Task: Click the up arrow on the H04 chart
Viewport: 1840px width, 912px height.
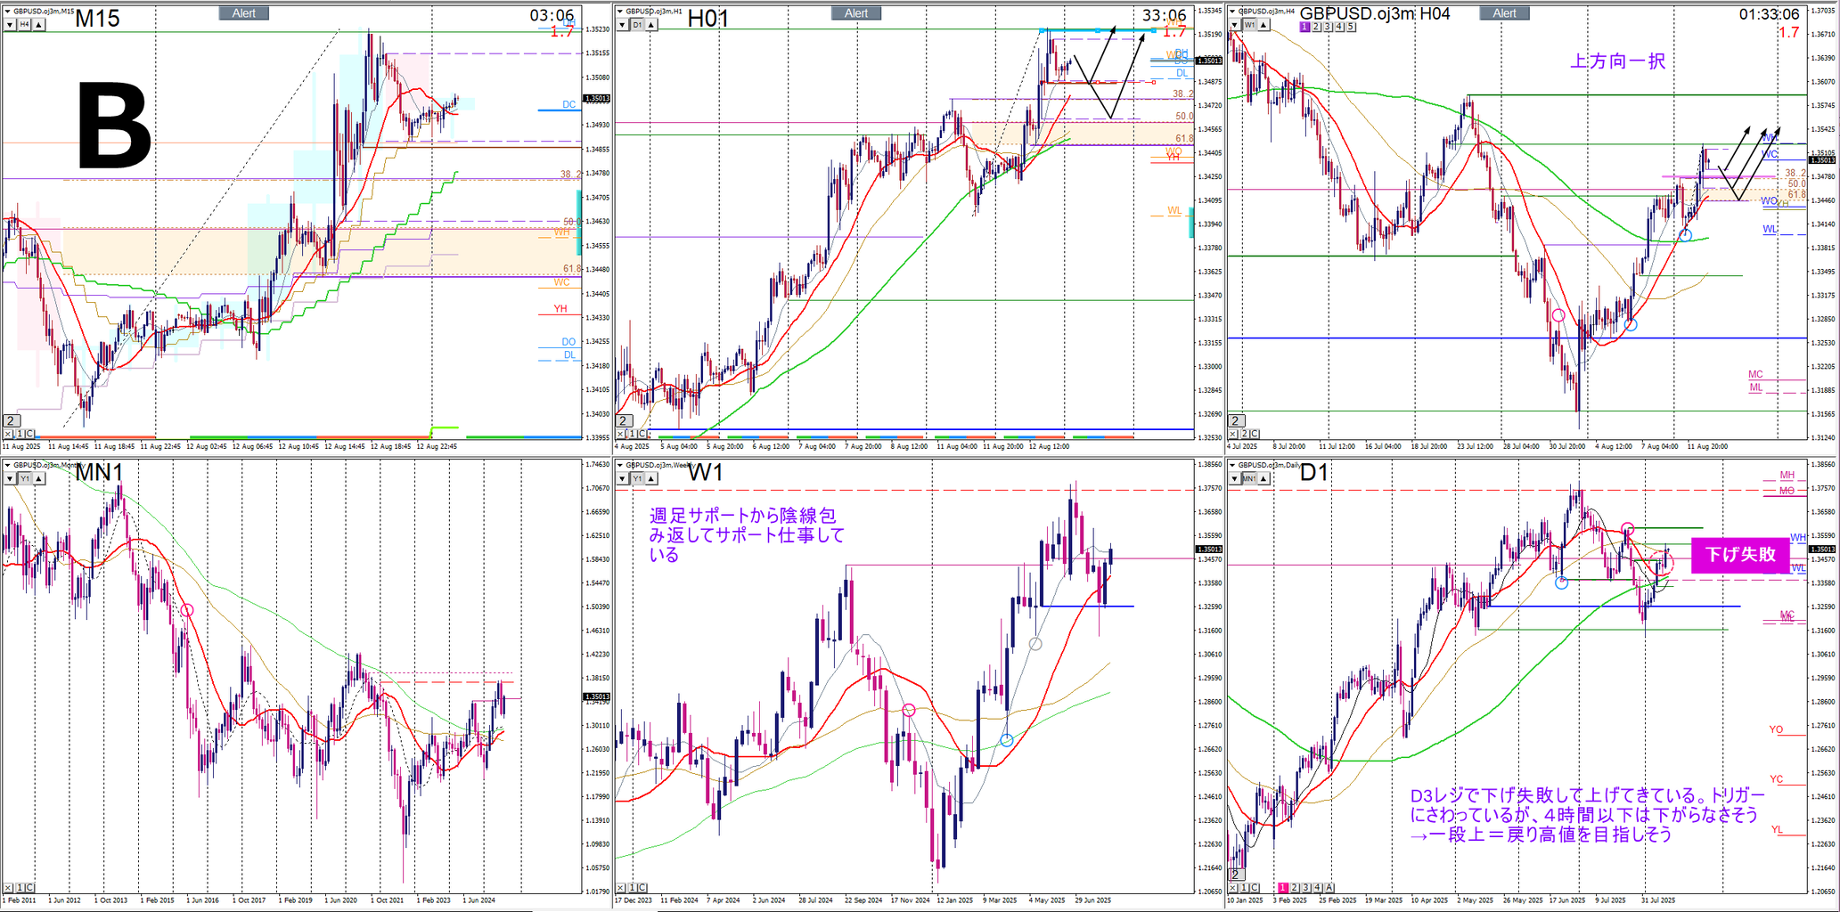Action: (x=1263, y=25)
